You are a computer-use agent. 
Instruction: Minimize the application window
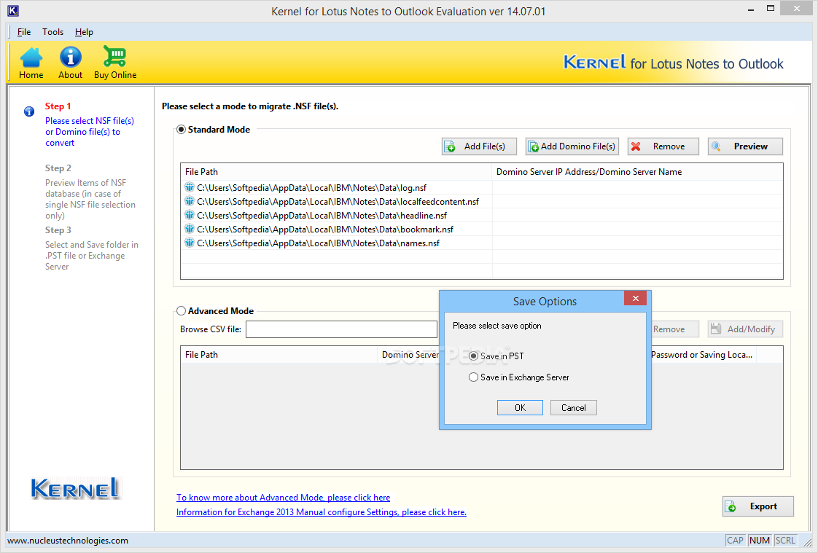(751, 9)
